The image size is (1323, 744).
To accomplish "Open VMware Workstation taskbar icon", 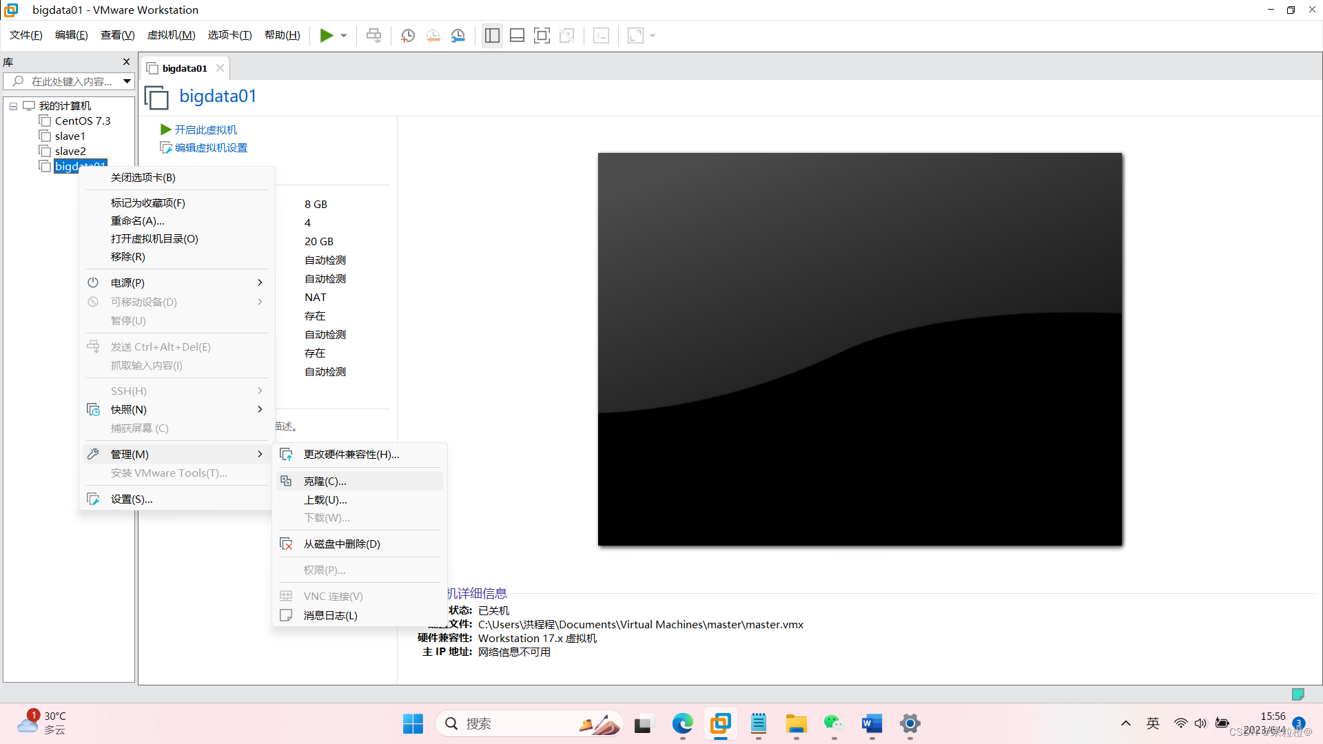I will (721, 723).
